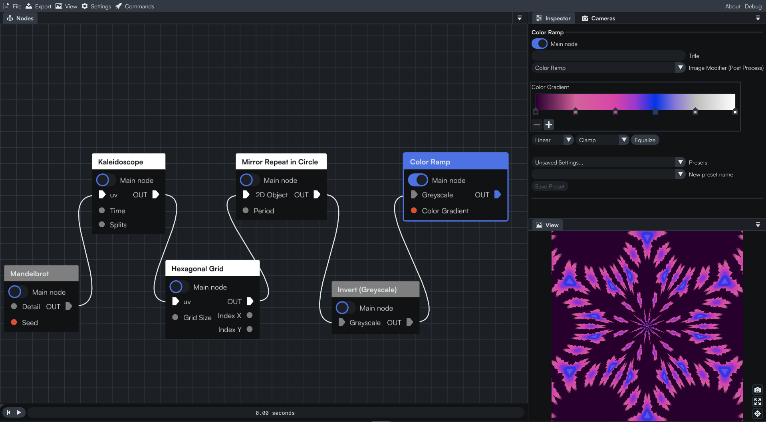Click the recenter target icon in View
Image resolution: width=766 pixels, height=422 pixels.
coord(757,414)
